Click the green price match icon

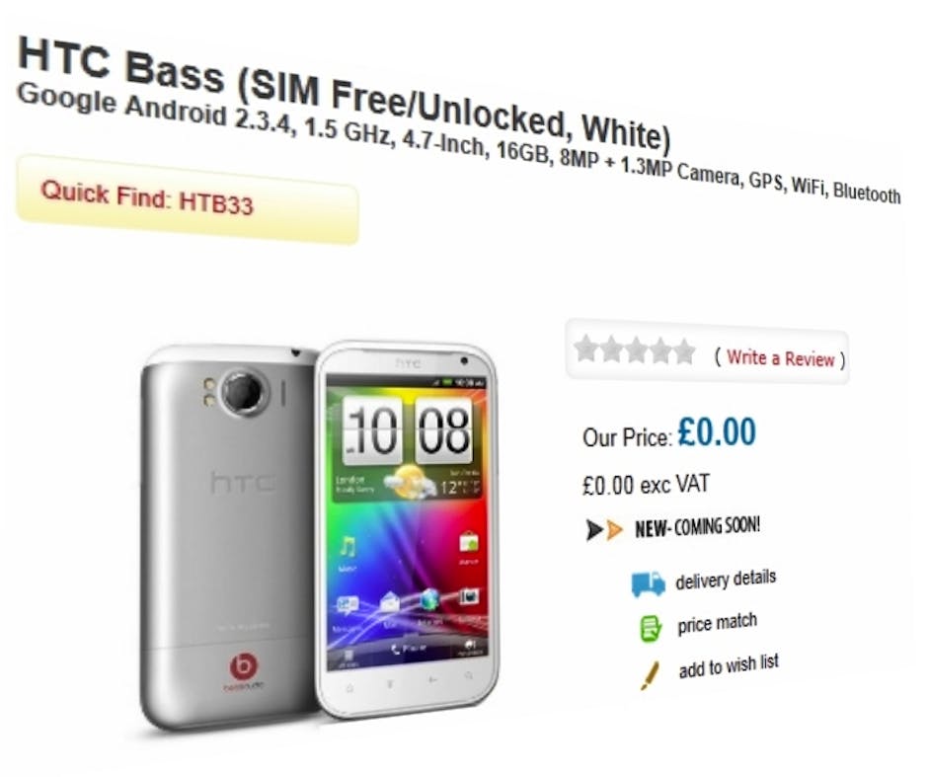tap(651, 629)
